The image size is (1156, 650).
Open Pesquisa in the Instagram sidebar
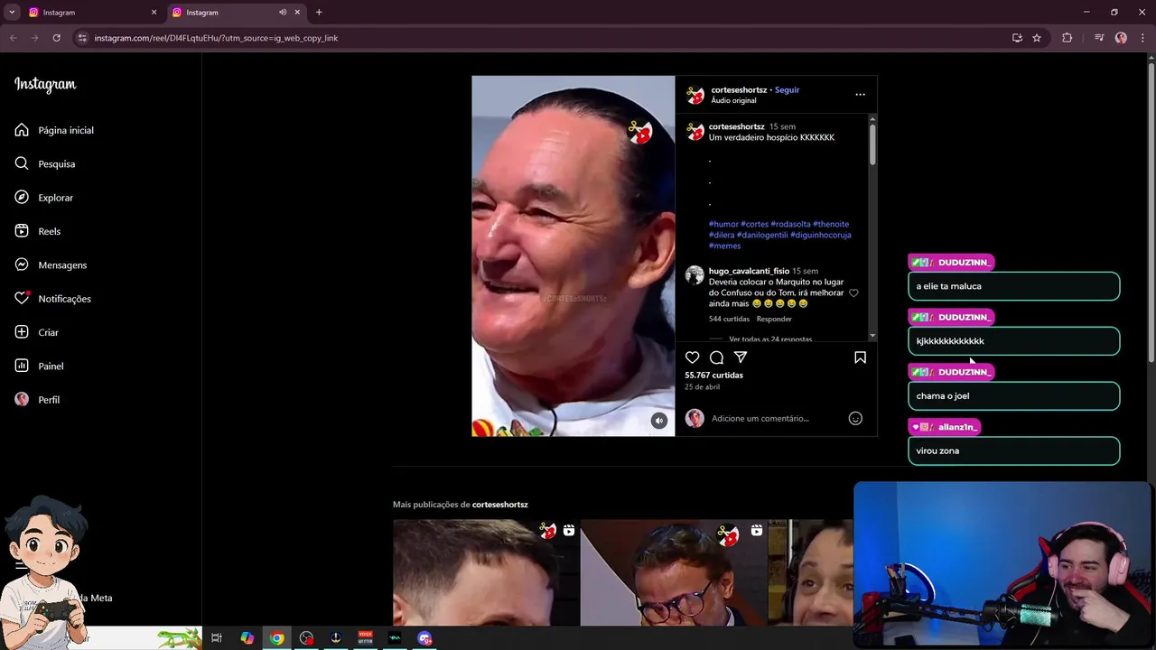point(45,163)
